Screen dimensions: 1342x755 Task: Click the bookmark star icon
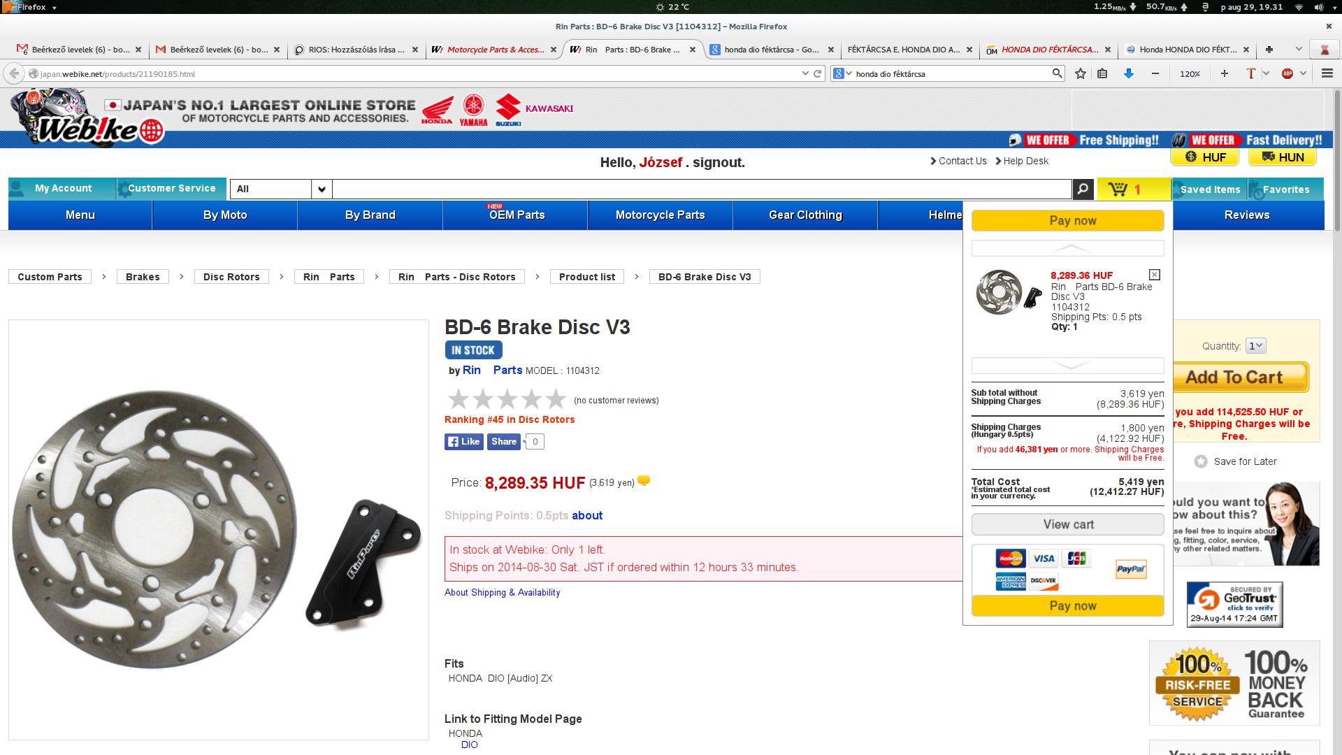[1081, 73]
